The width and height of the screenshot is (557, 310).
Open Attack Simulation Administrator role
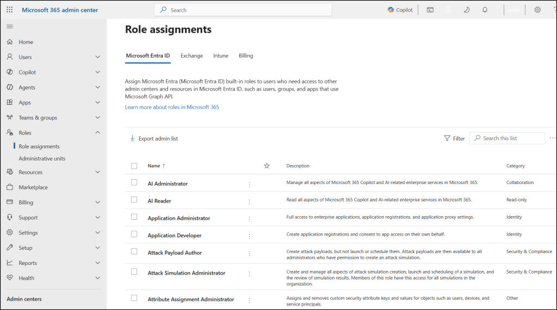point(186,273)
